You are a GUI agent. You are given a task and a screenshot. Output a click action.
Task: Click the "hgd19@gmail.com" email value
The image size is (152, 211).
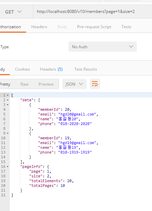click(77, 143)
